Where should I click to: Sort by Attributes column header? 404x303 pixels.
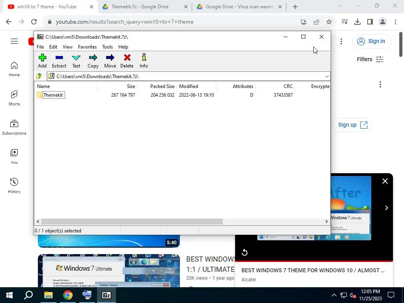pyautogui.click(x=236, y=86)
